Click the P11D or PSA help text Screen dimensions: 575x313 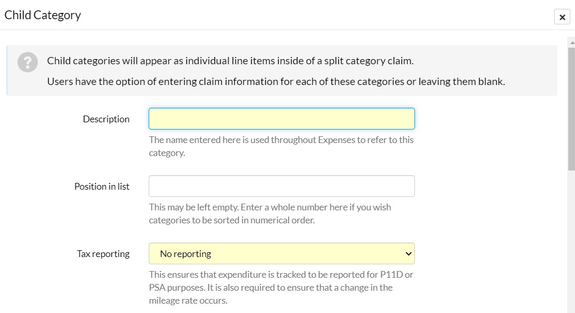(281, 287)
